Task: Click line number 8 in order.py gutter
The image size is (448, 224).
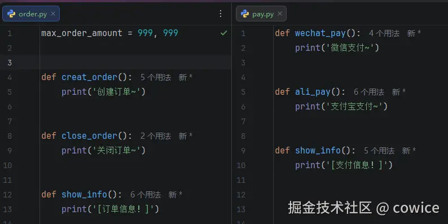Action: [10, 136]
